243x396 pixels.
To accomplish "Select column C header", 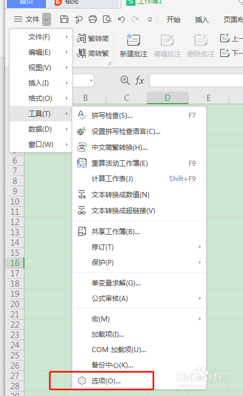I will (127, 98).
